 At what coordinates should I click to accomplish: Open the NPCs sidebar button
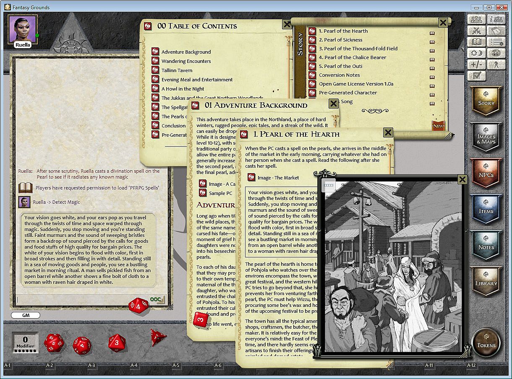pos(486,174)
